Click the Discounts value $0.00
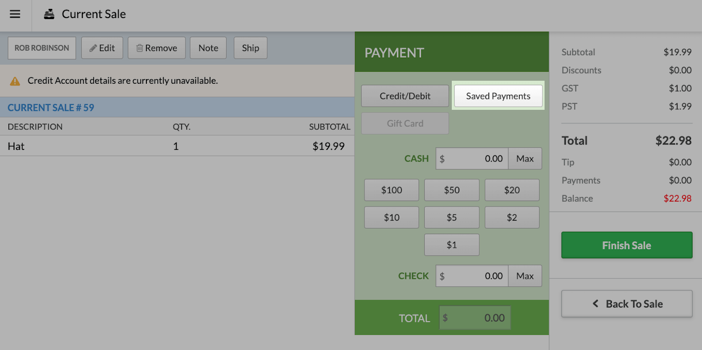 click(680, 70)
